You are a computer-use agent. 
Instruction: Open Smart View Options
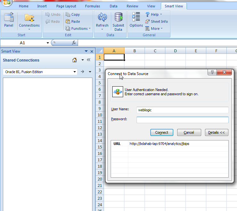(x=136, y=20)
